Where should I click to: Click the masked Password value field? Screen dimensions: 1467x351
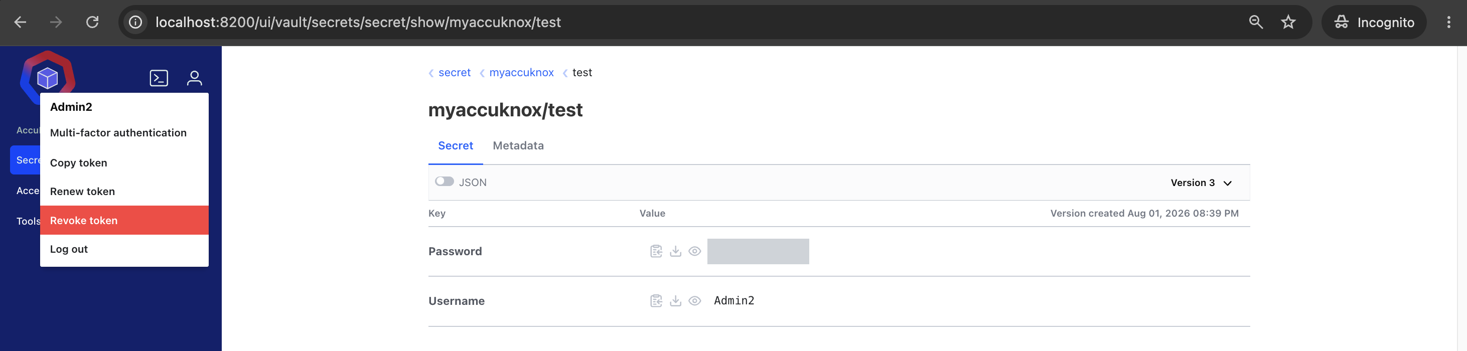click(758, 251)
